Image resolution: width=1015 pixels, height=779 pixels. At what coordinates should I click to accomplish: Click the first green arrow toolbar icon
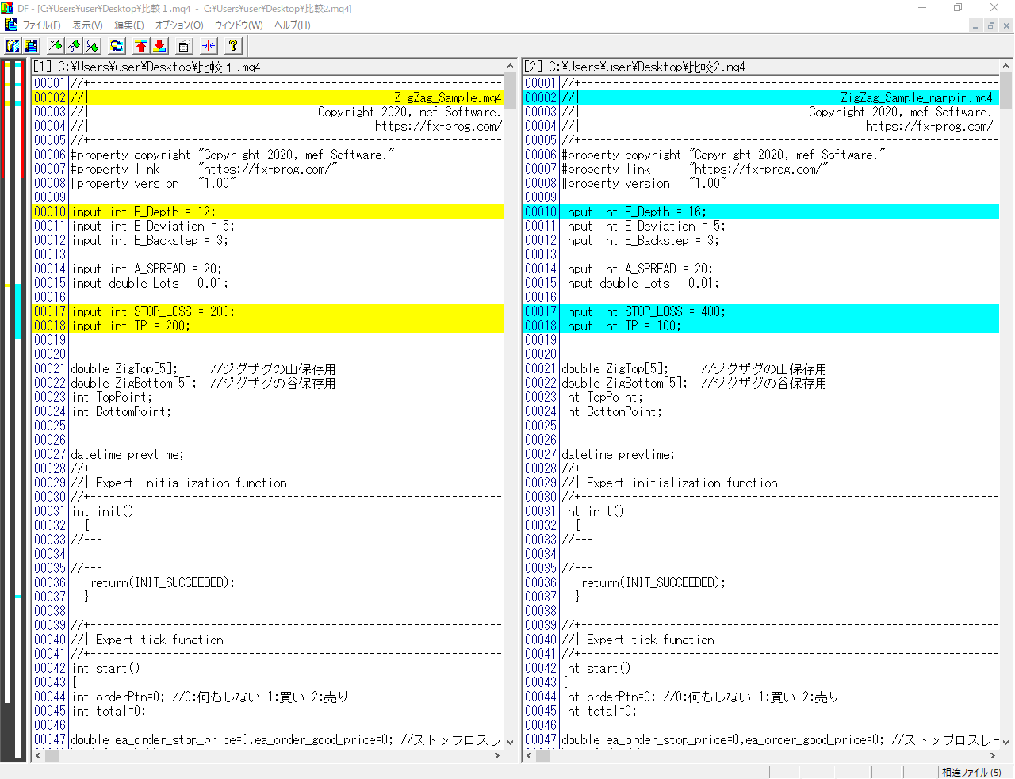tap(55, 46)
